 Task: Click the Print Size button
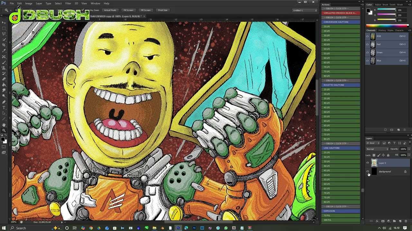pos(163,10)
